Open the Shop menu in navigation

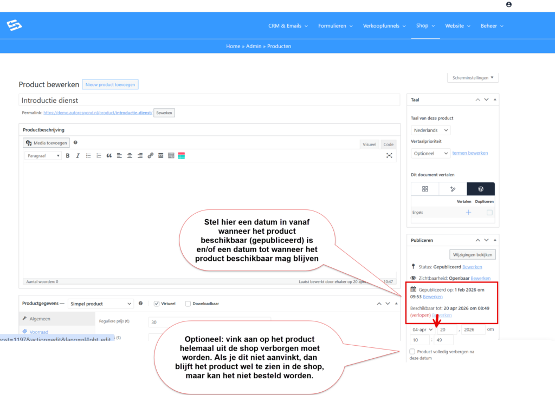coord(425,25)
